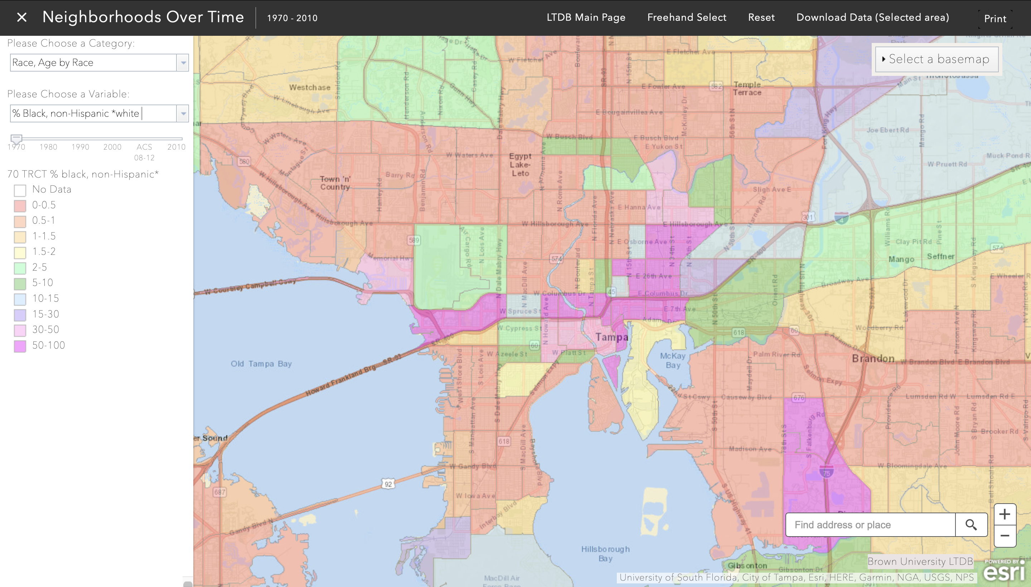Activate Freehand Select tool
Viewport: 1031px width, 587px height.
[x=686, y=17]
